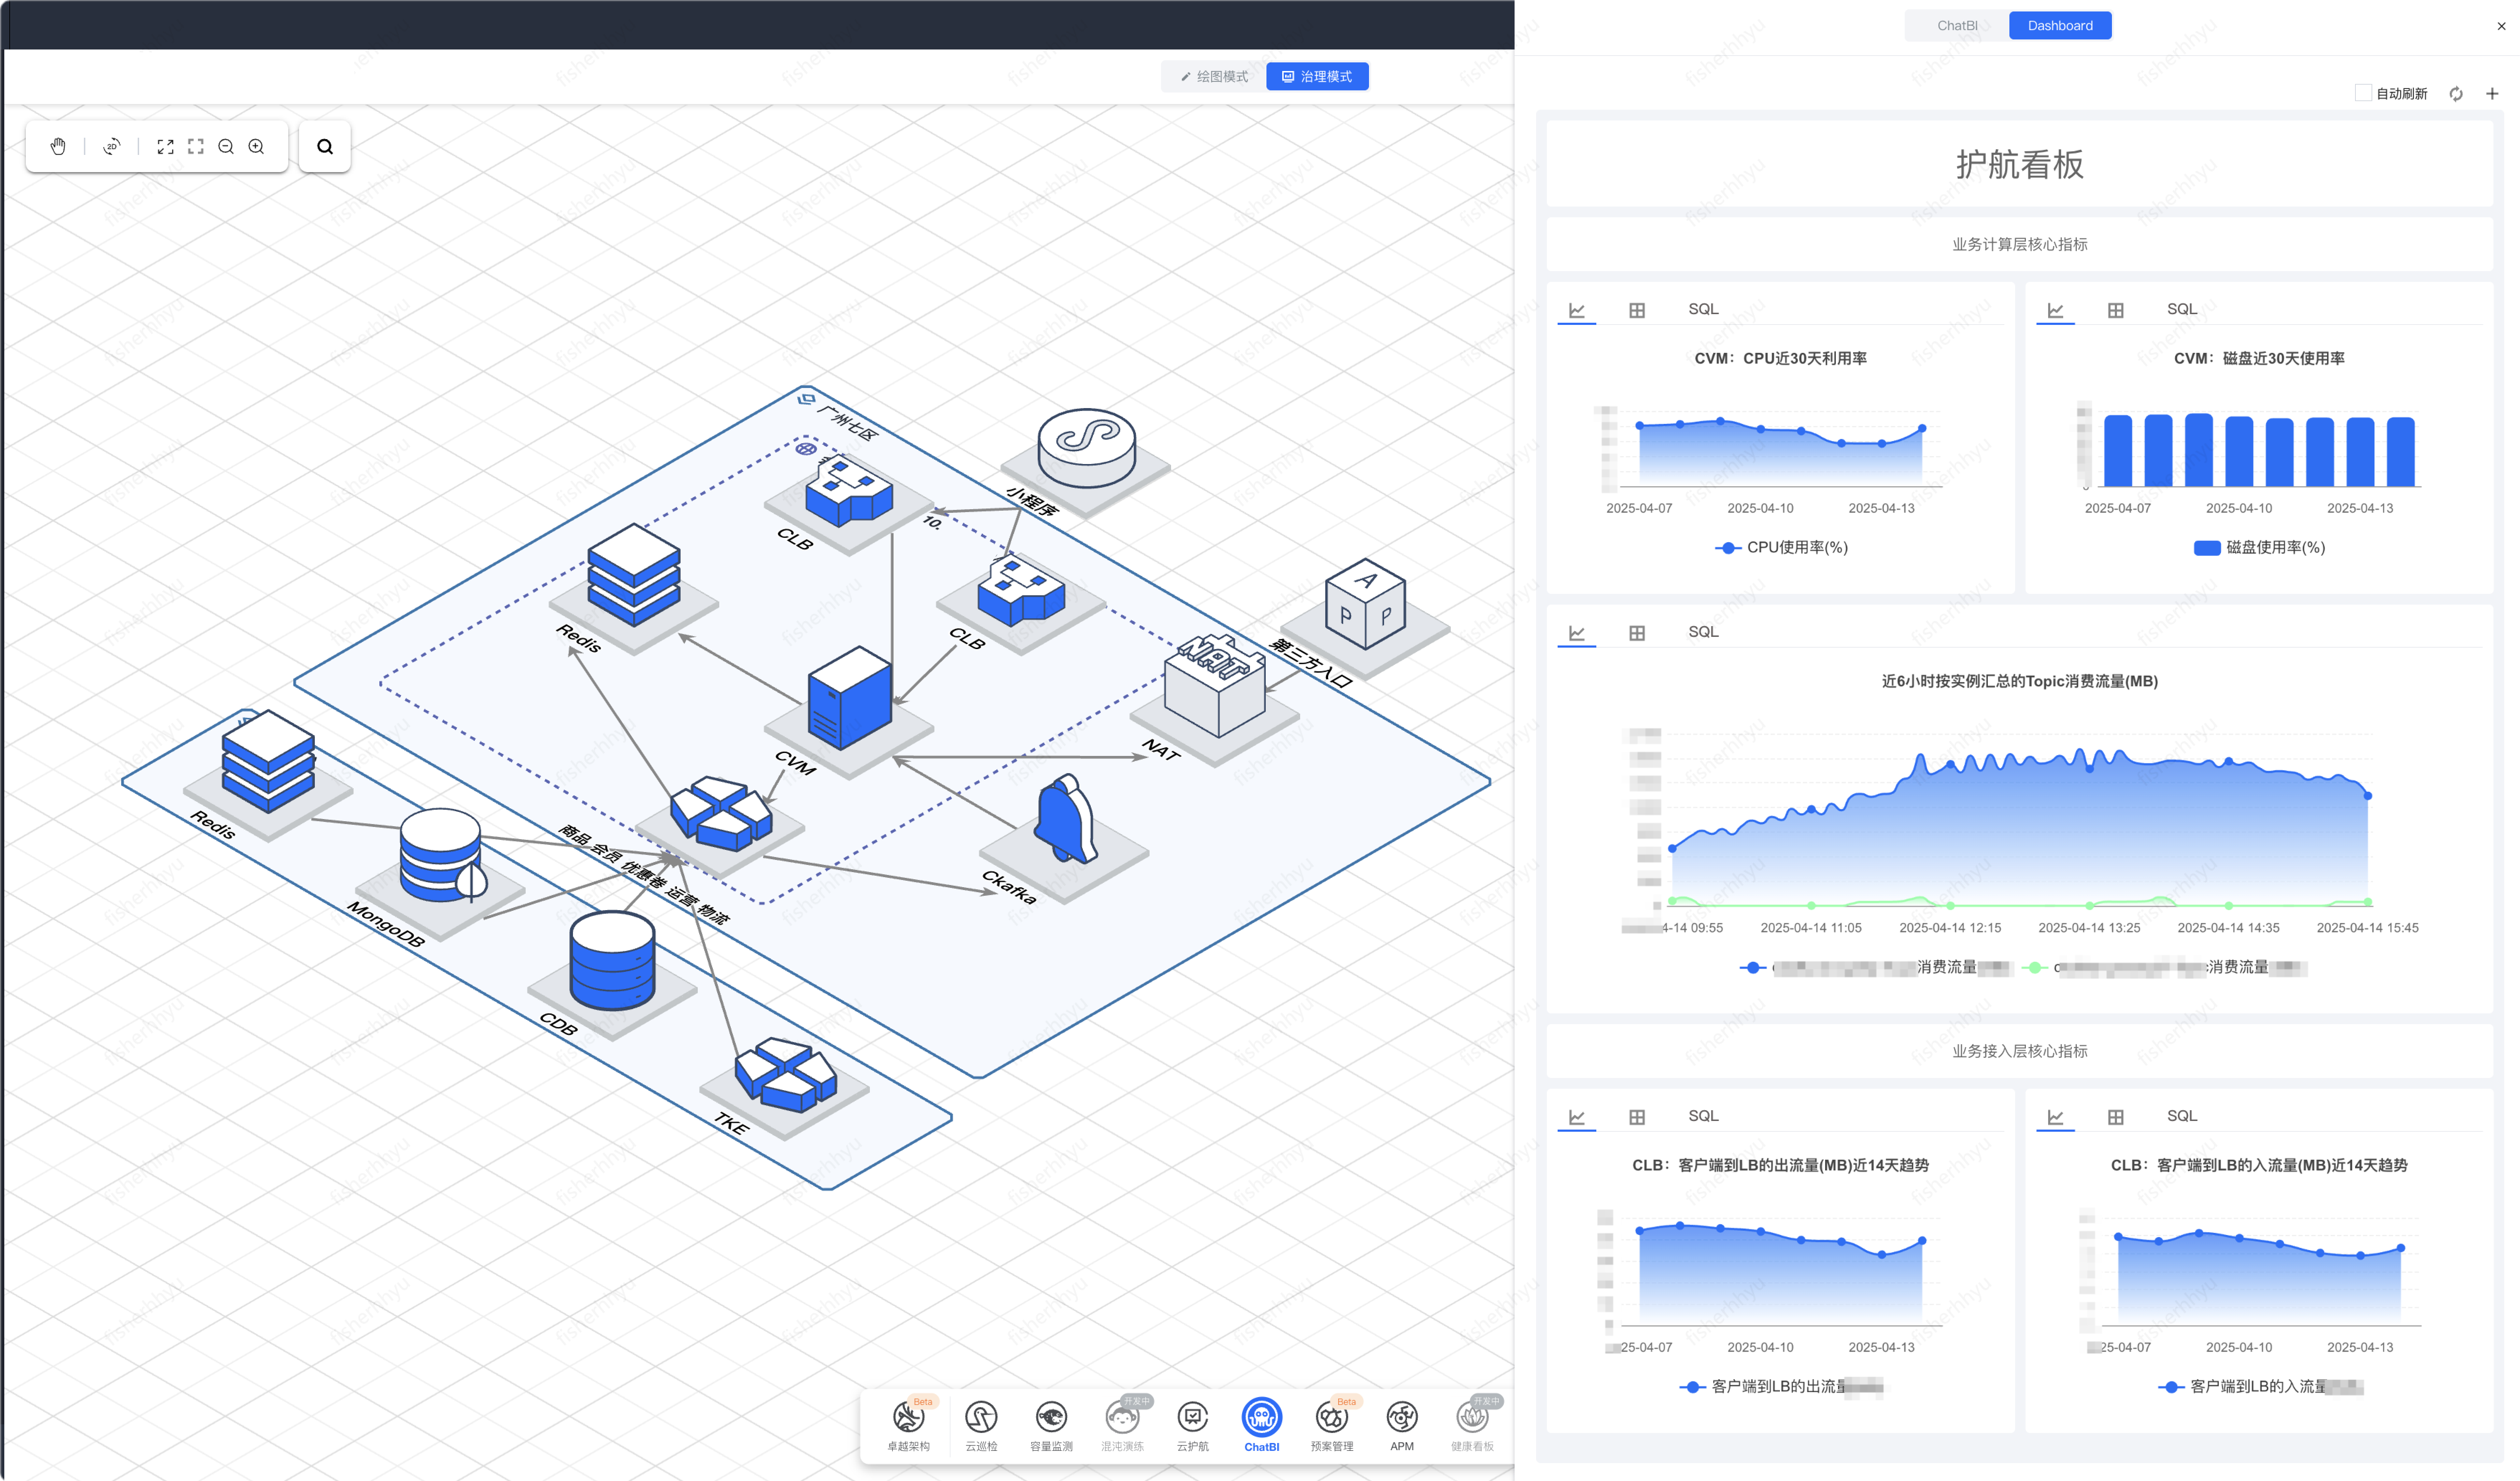
Task: Toggle 客户端到LB的入流量 legend series
Action: coord(2260,1387)
